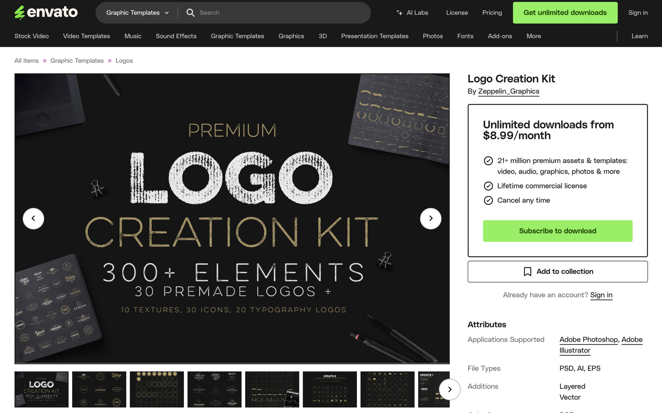Click Subscribe to download button

557,231
